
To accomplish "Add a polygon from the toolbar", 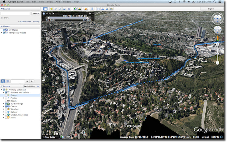I will [56, 9].
